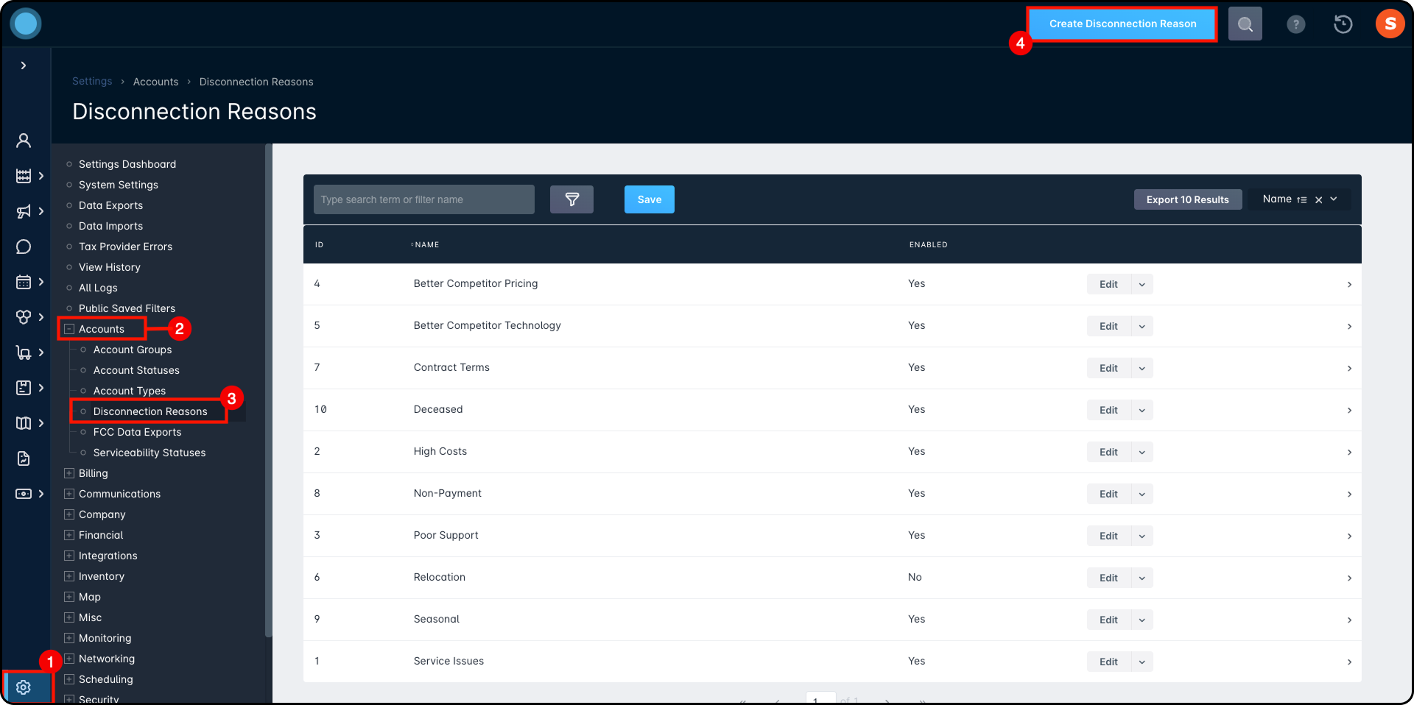Expand the collapsed left navigation arrow

coord(24,65)
